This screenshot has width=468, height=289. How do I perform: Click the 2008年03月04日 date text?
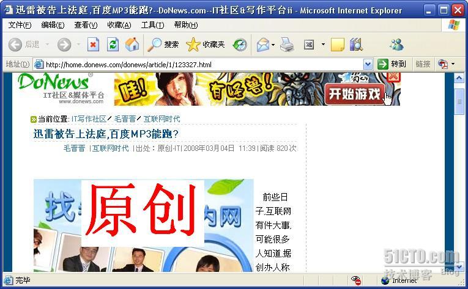(x=209, y=148)
